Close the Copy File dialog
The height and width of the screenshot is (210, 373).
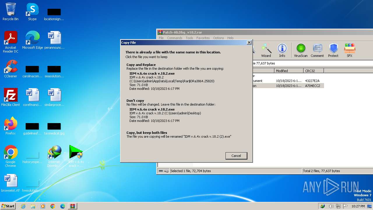click(249, 43)
